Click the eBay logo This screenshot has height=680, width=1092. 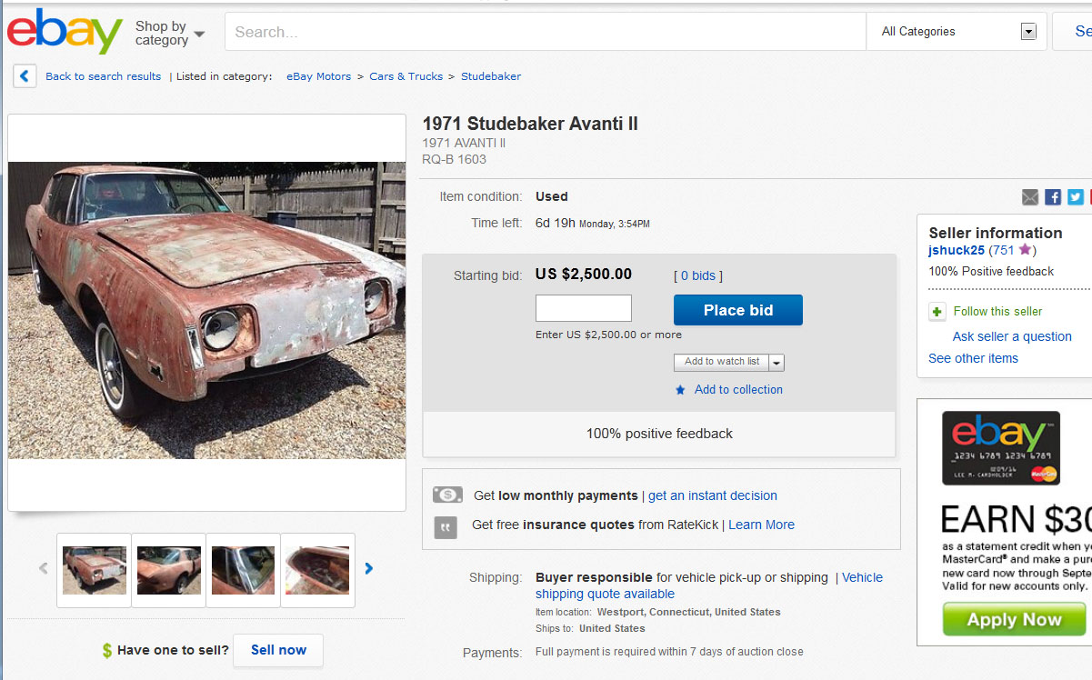point(65,32)
